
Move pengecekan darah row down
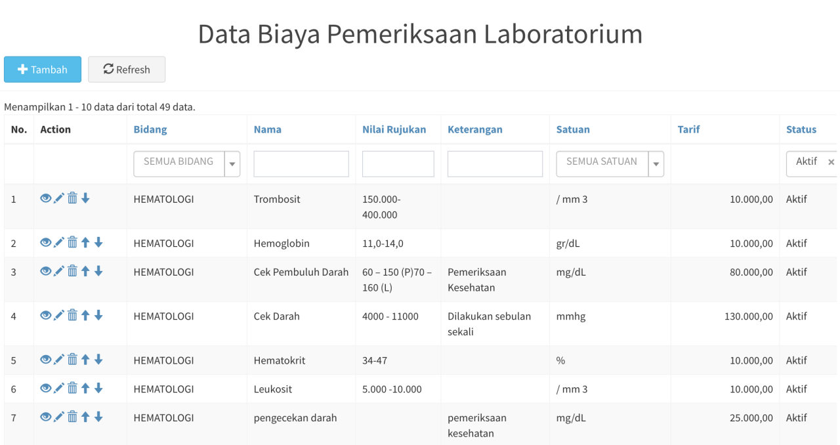pos(98,416)
